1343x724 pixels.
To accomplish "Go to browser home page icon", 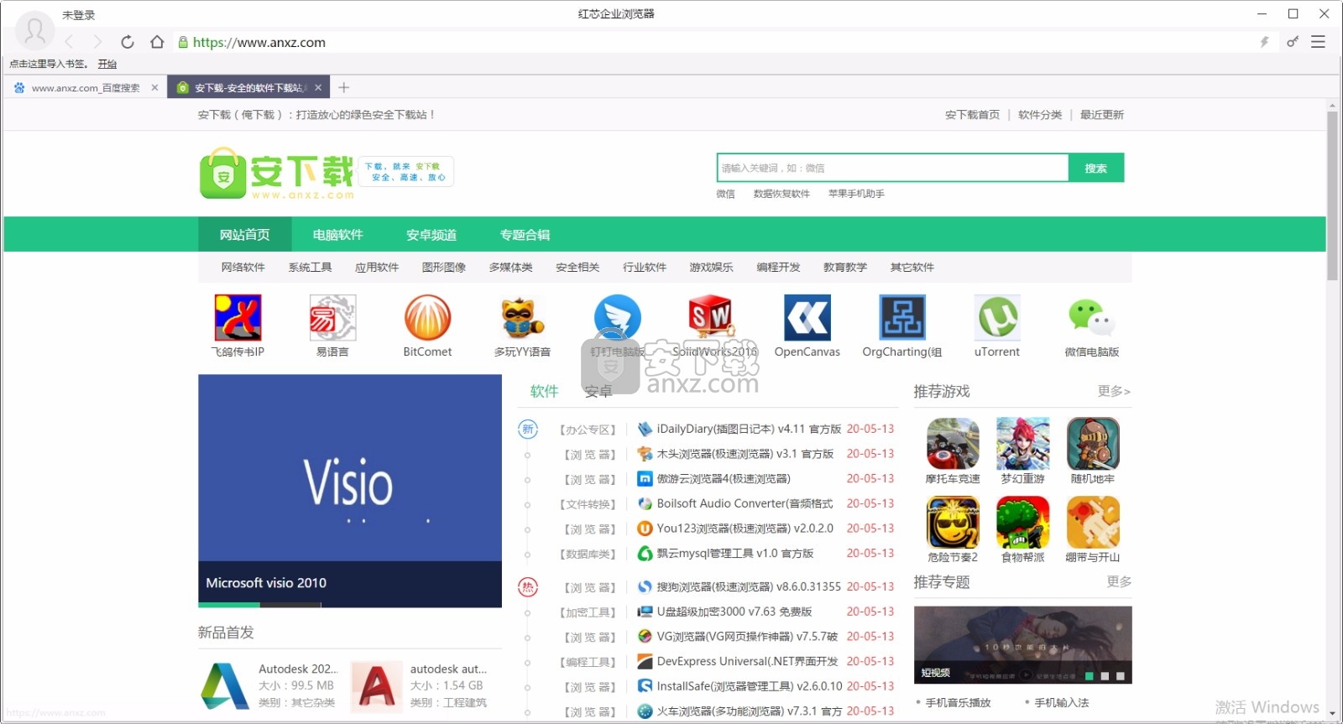I will (157, 42).
